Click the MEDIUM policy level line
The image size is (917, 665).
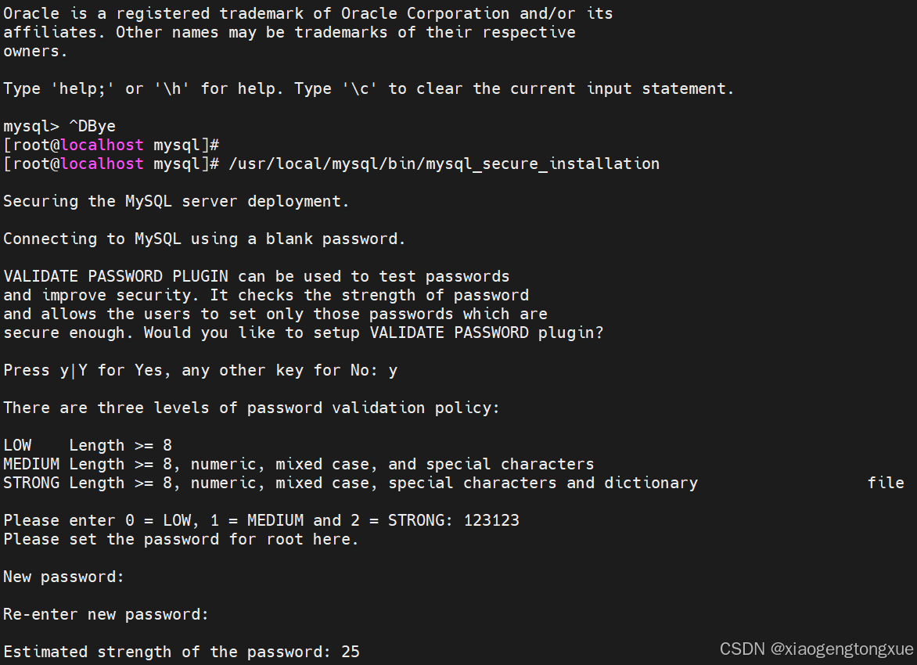(x=298, y=465)
